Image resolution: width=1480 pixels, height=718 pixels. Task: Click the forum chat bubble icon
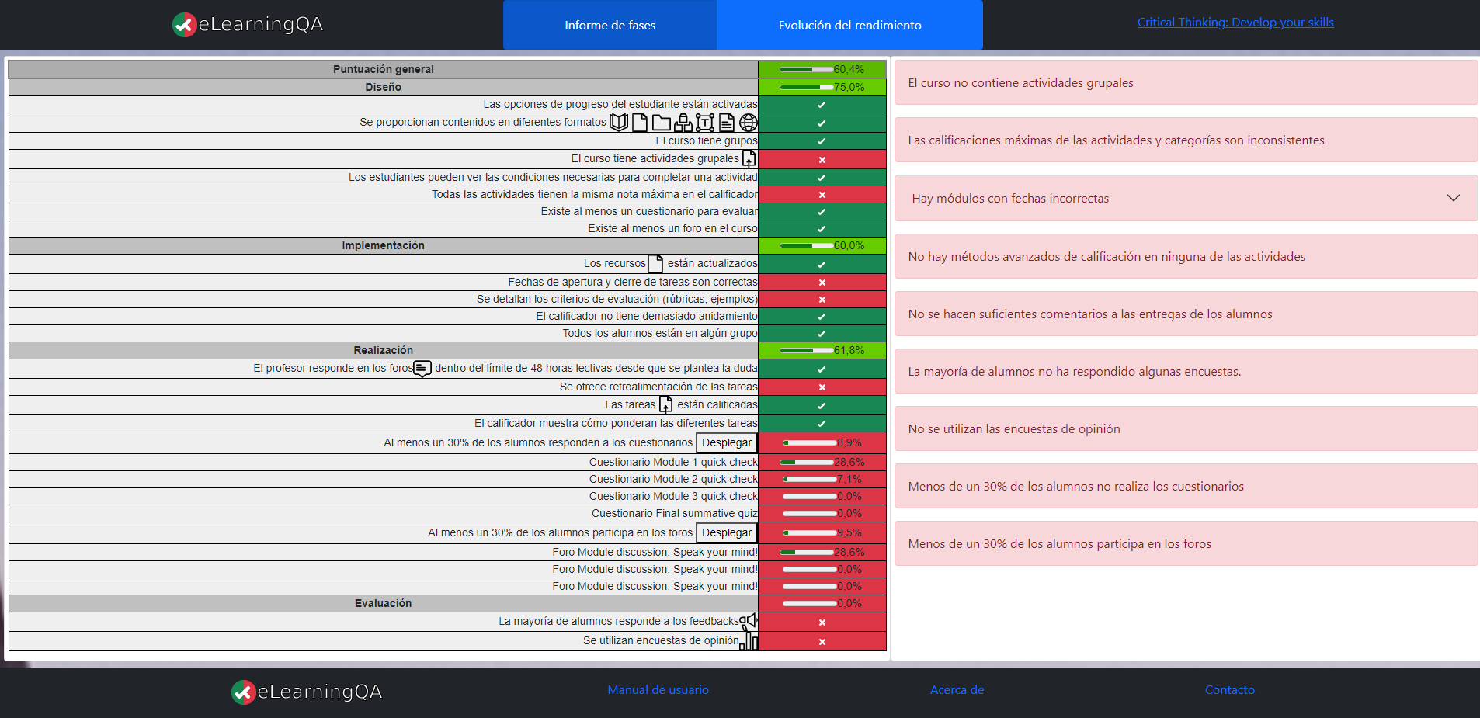click(x=422, y=369)
